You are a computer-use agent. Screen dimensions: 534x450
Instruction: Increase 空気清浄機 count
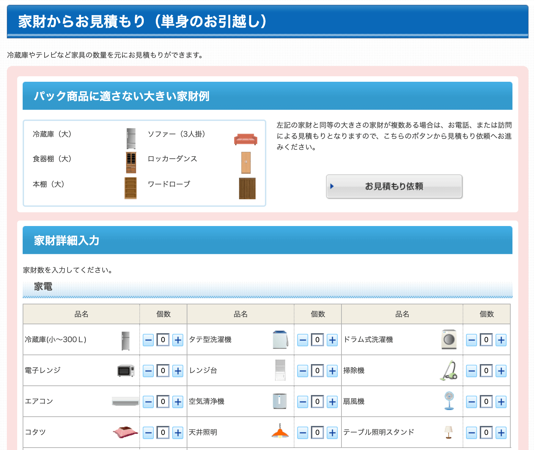coord(332,402)
